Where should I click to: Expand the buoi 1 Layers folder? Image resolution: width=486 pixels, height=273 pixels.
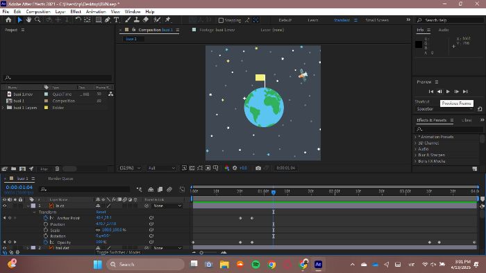coord(3,108)
